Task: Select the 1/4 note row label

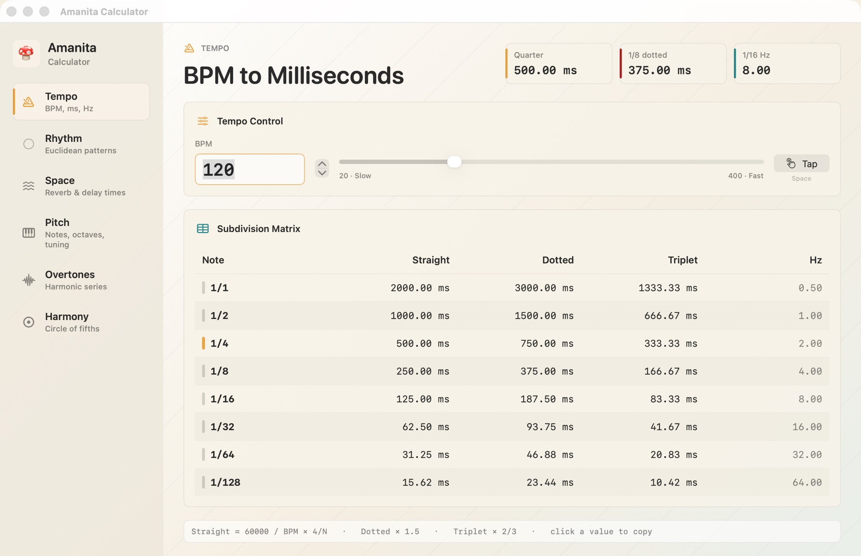Action: 219,344
